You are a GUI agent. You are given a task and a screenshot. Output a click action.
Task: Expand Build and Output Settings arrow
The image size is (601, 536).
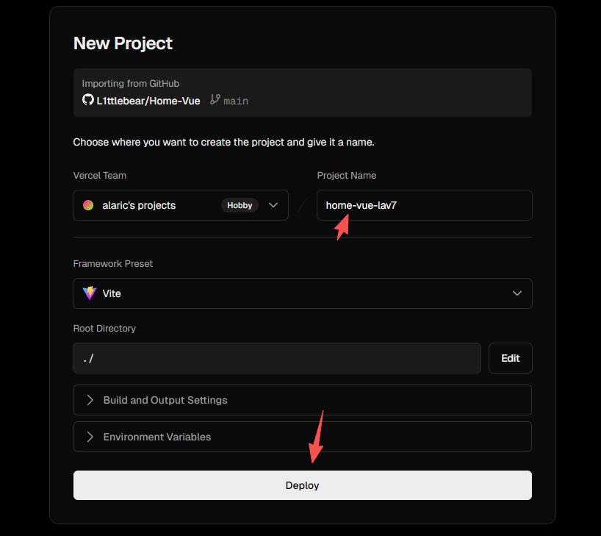tap(90, 400)
